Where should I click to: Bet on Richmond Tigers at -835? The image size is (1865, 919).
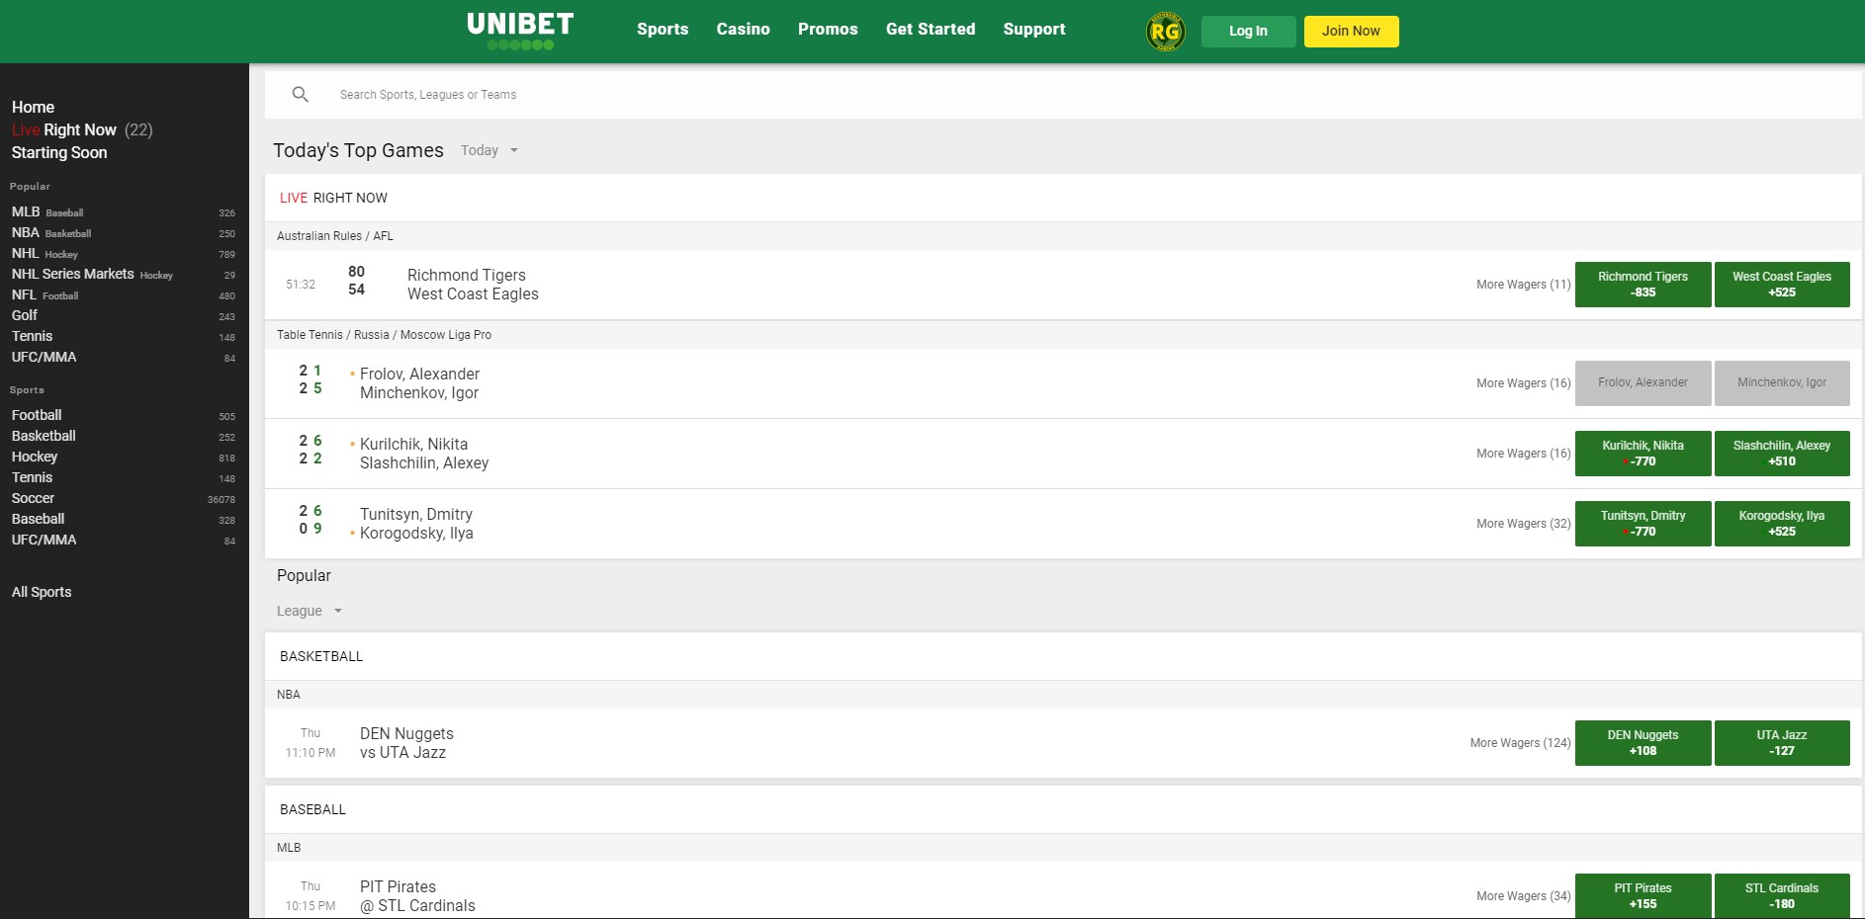[x=1643, y=285]
